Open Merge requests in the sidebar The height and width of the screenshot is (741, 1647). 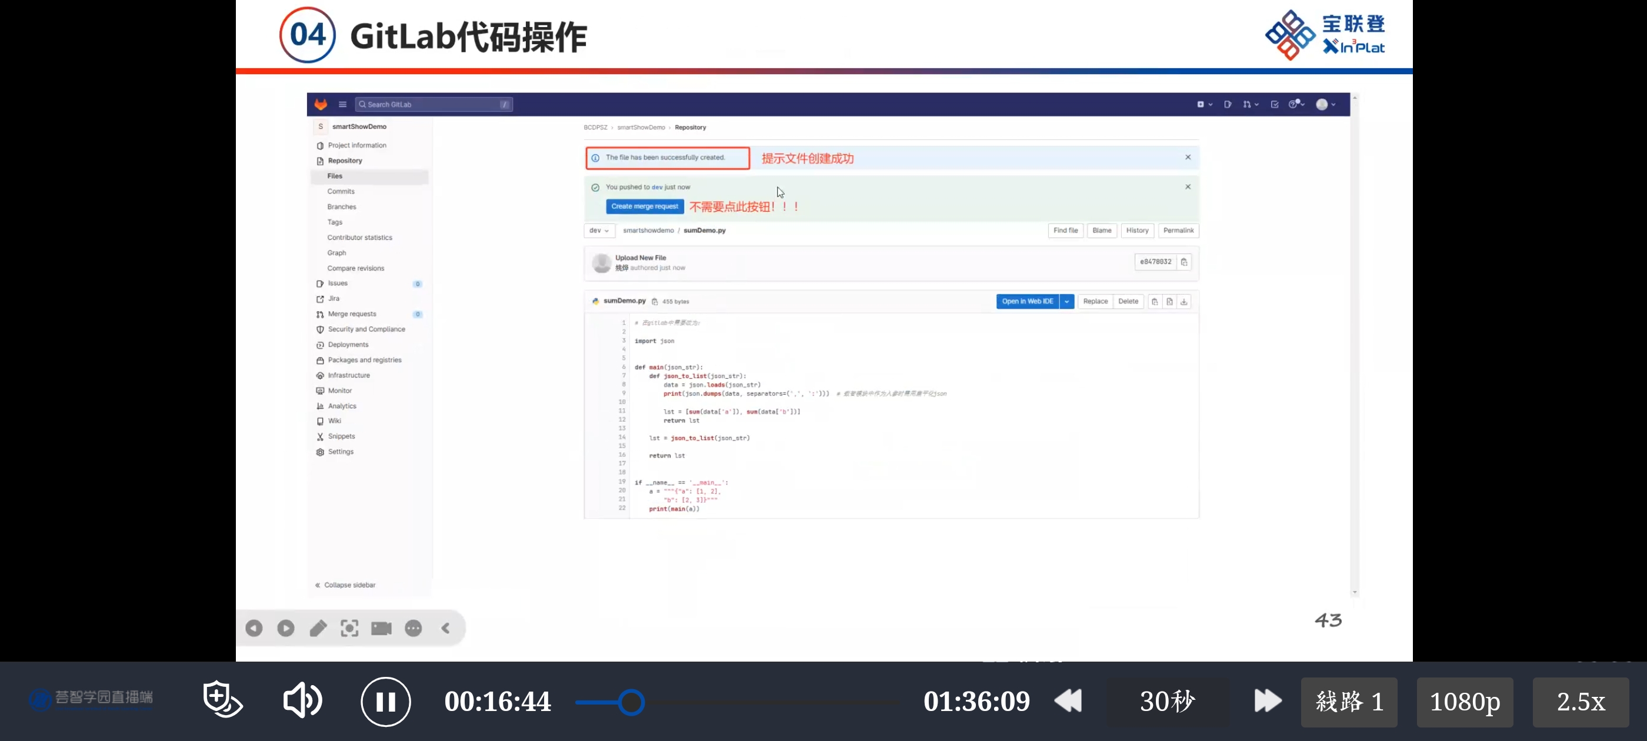(x=352, y=314)
